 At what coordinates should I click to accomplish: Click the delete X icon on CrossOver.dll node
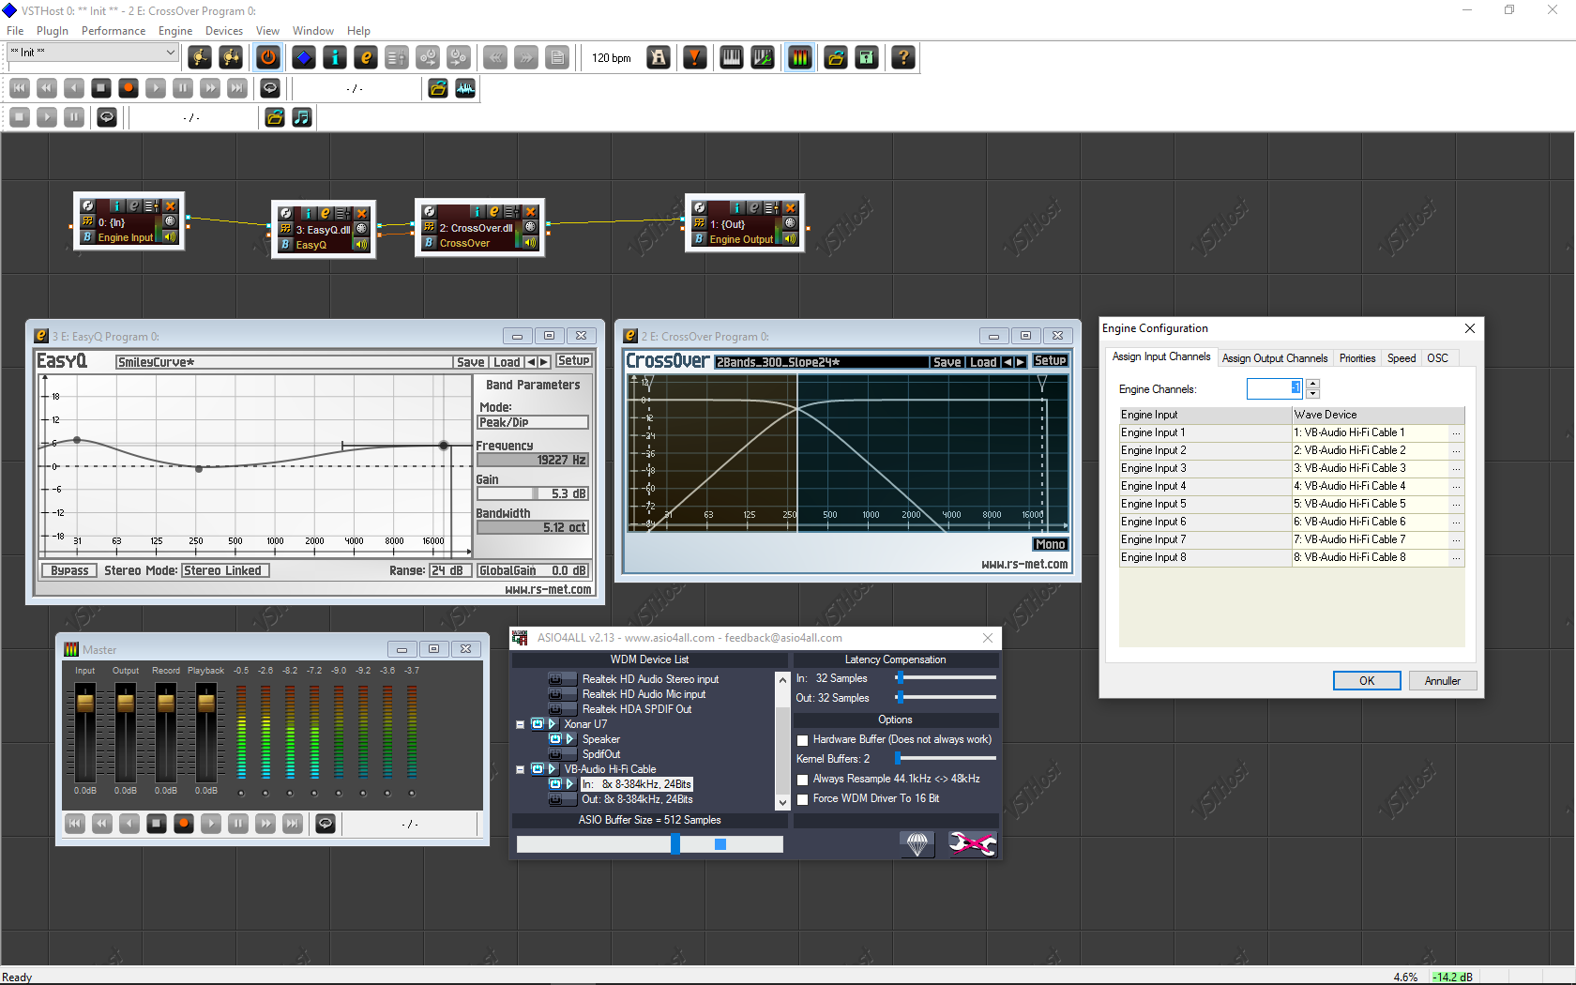pyautogui.click(x=530, y=212)
